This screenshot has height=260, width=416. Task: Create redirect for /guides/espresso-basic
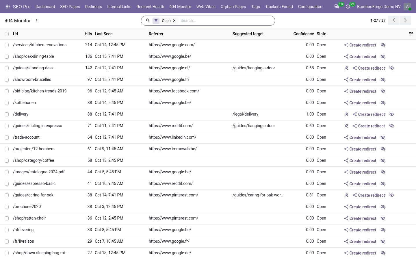(x=360, y=184)
